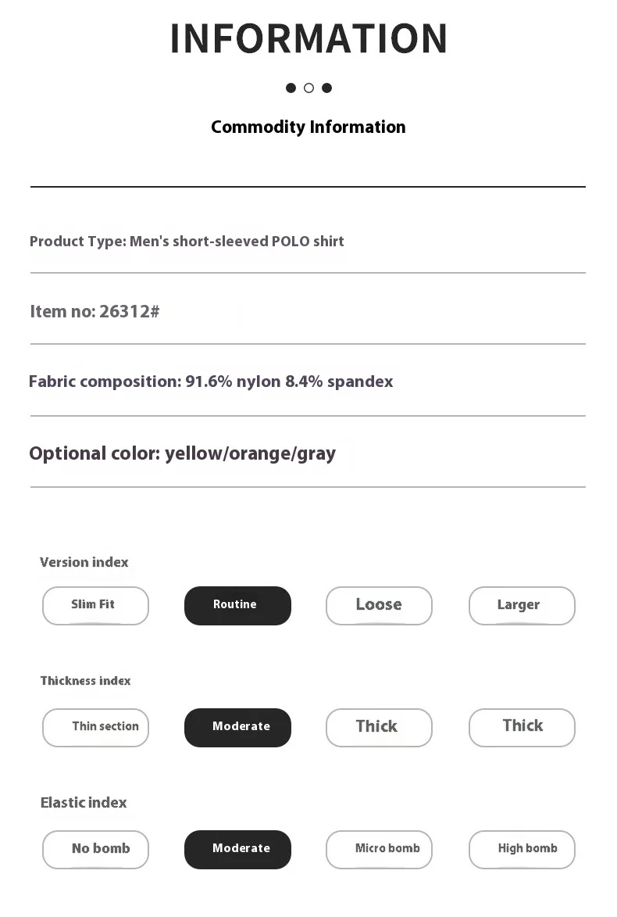
Task: Click the Thickness index label
Action: pyautogui.click(x=86, y=681)
